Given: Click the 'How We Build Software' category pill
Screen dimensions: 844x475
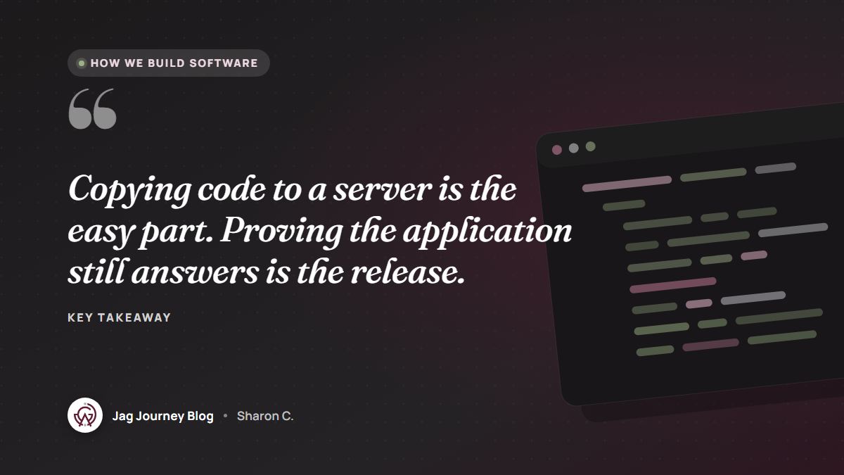Looking at the screenshot, I should tap(169, 63).
